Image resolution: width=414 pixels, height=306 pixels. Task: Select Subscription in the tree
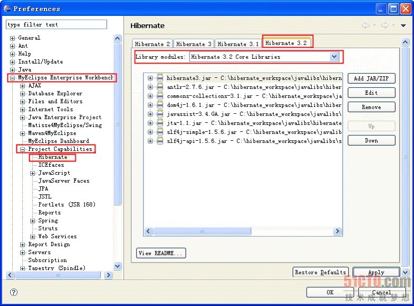coord(48,260)
